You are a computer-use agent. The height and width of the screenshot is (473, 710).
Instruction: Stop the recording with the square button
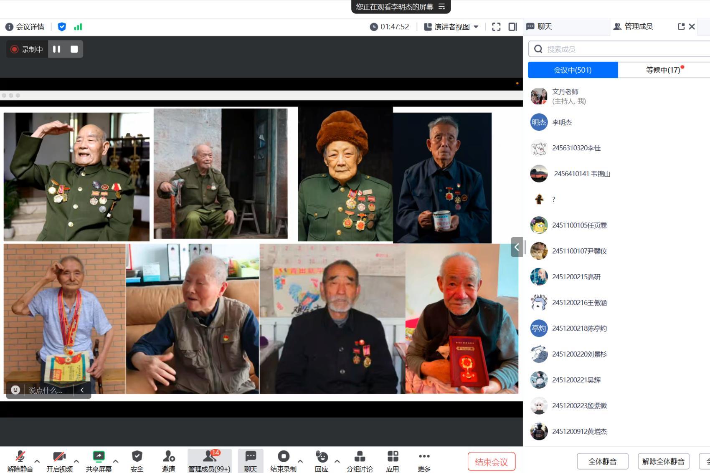[x=74, y=49]
